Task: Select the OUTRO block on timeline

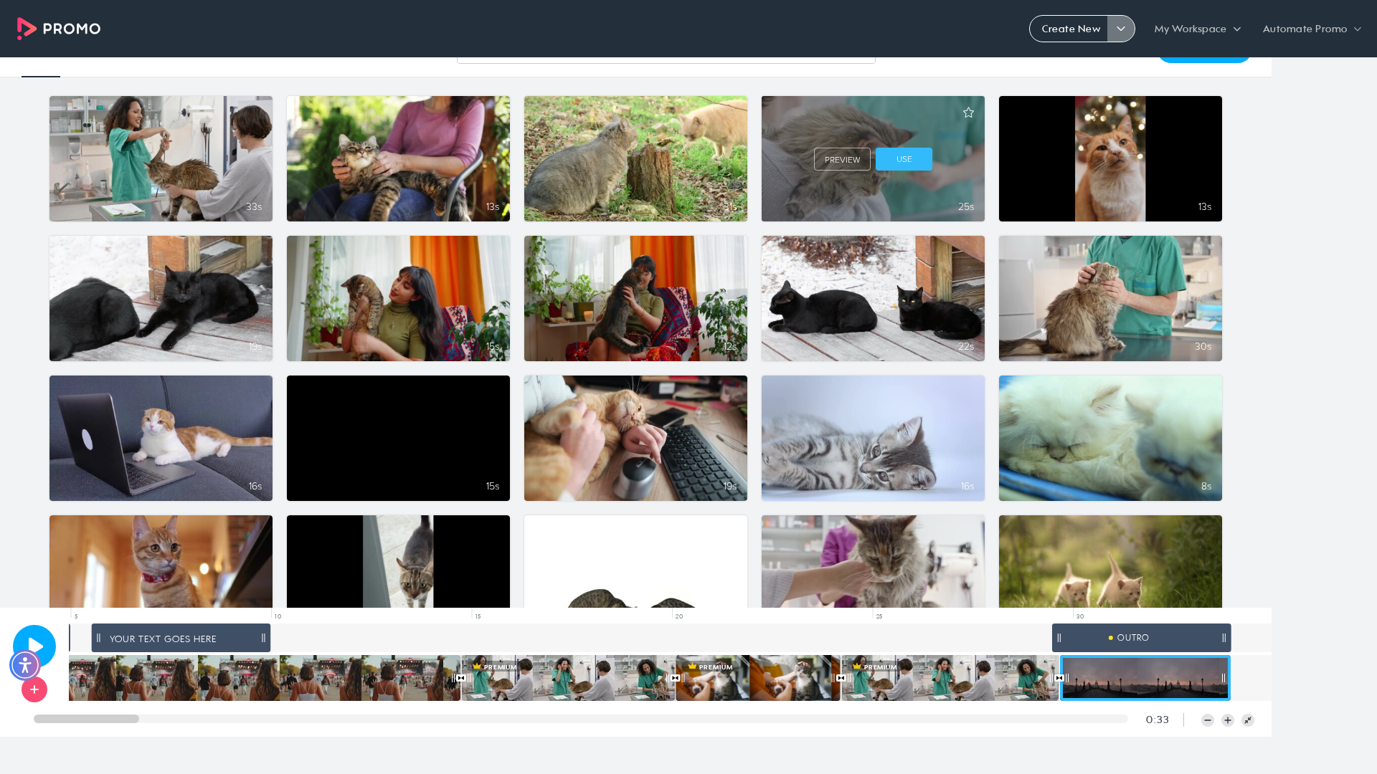Action: point(1141,638)
